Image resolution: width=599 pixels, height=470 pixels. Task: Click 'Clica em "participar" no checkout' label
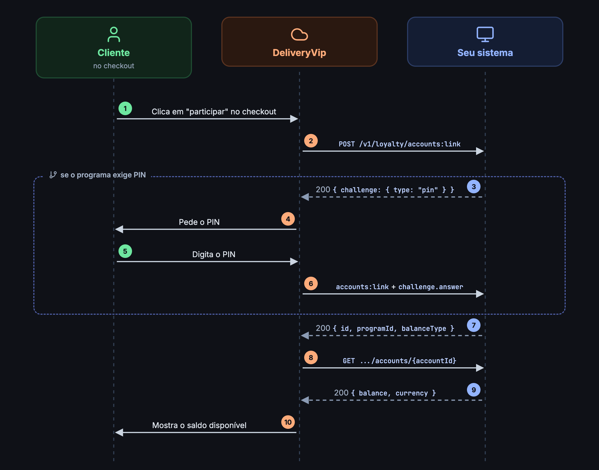[x=214, y=112]
